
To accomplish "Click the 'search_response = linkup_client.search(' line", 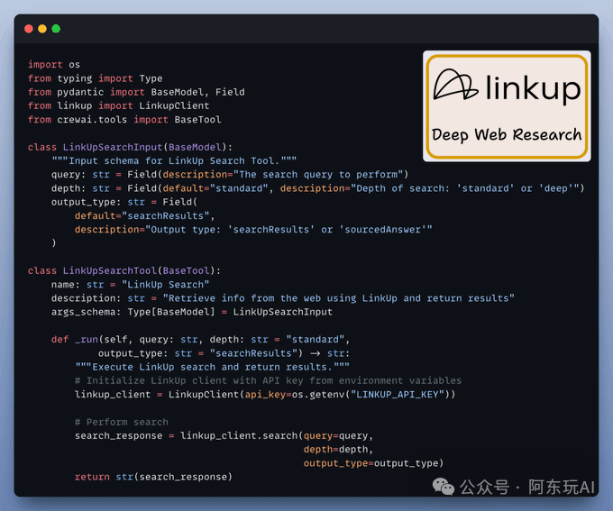I will tap(224, 435).
